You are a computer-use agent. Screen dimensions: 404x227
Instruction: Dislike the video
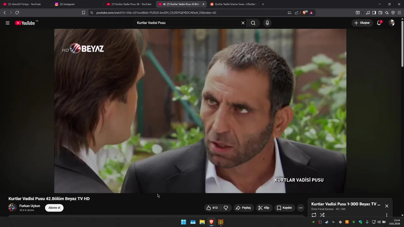click(226, 208)
